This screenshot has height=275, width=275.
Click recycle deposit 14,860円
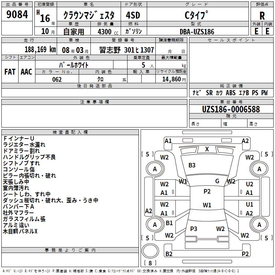[174, 79]
